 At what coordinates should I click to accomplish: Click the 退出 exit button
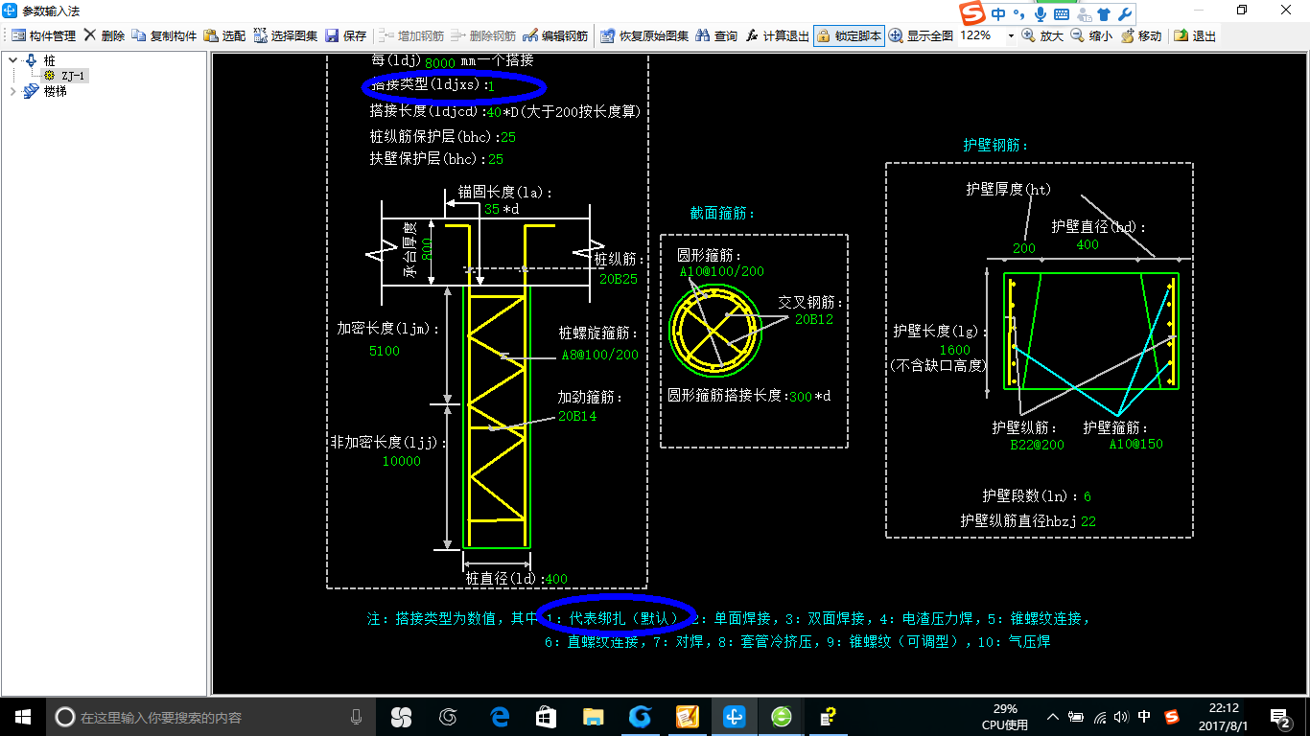[1195, 35]
